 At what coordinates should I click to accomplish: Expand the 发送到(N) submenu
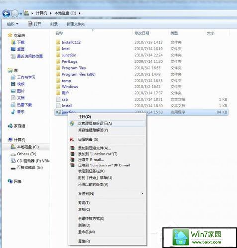(x=107, y=193)
